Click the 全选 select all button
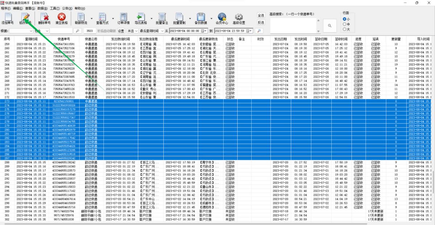The image size is (435, 225). [261, 16]
